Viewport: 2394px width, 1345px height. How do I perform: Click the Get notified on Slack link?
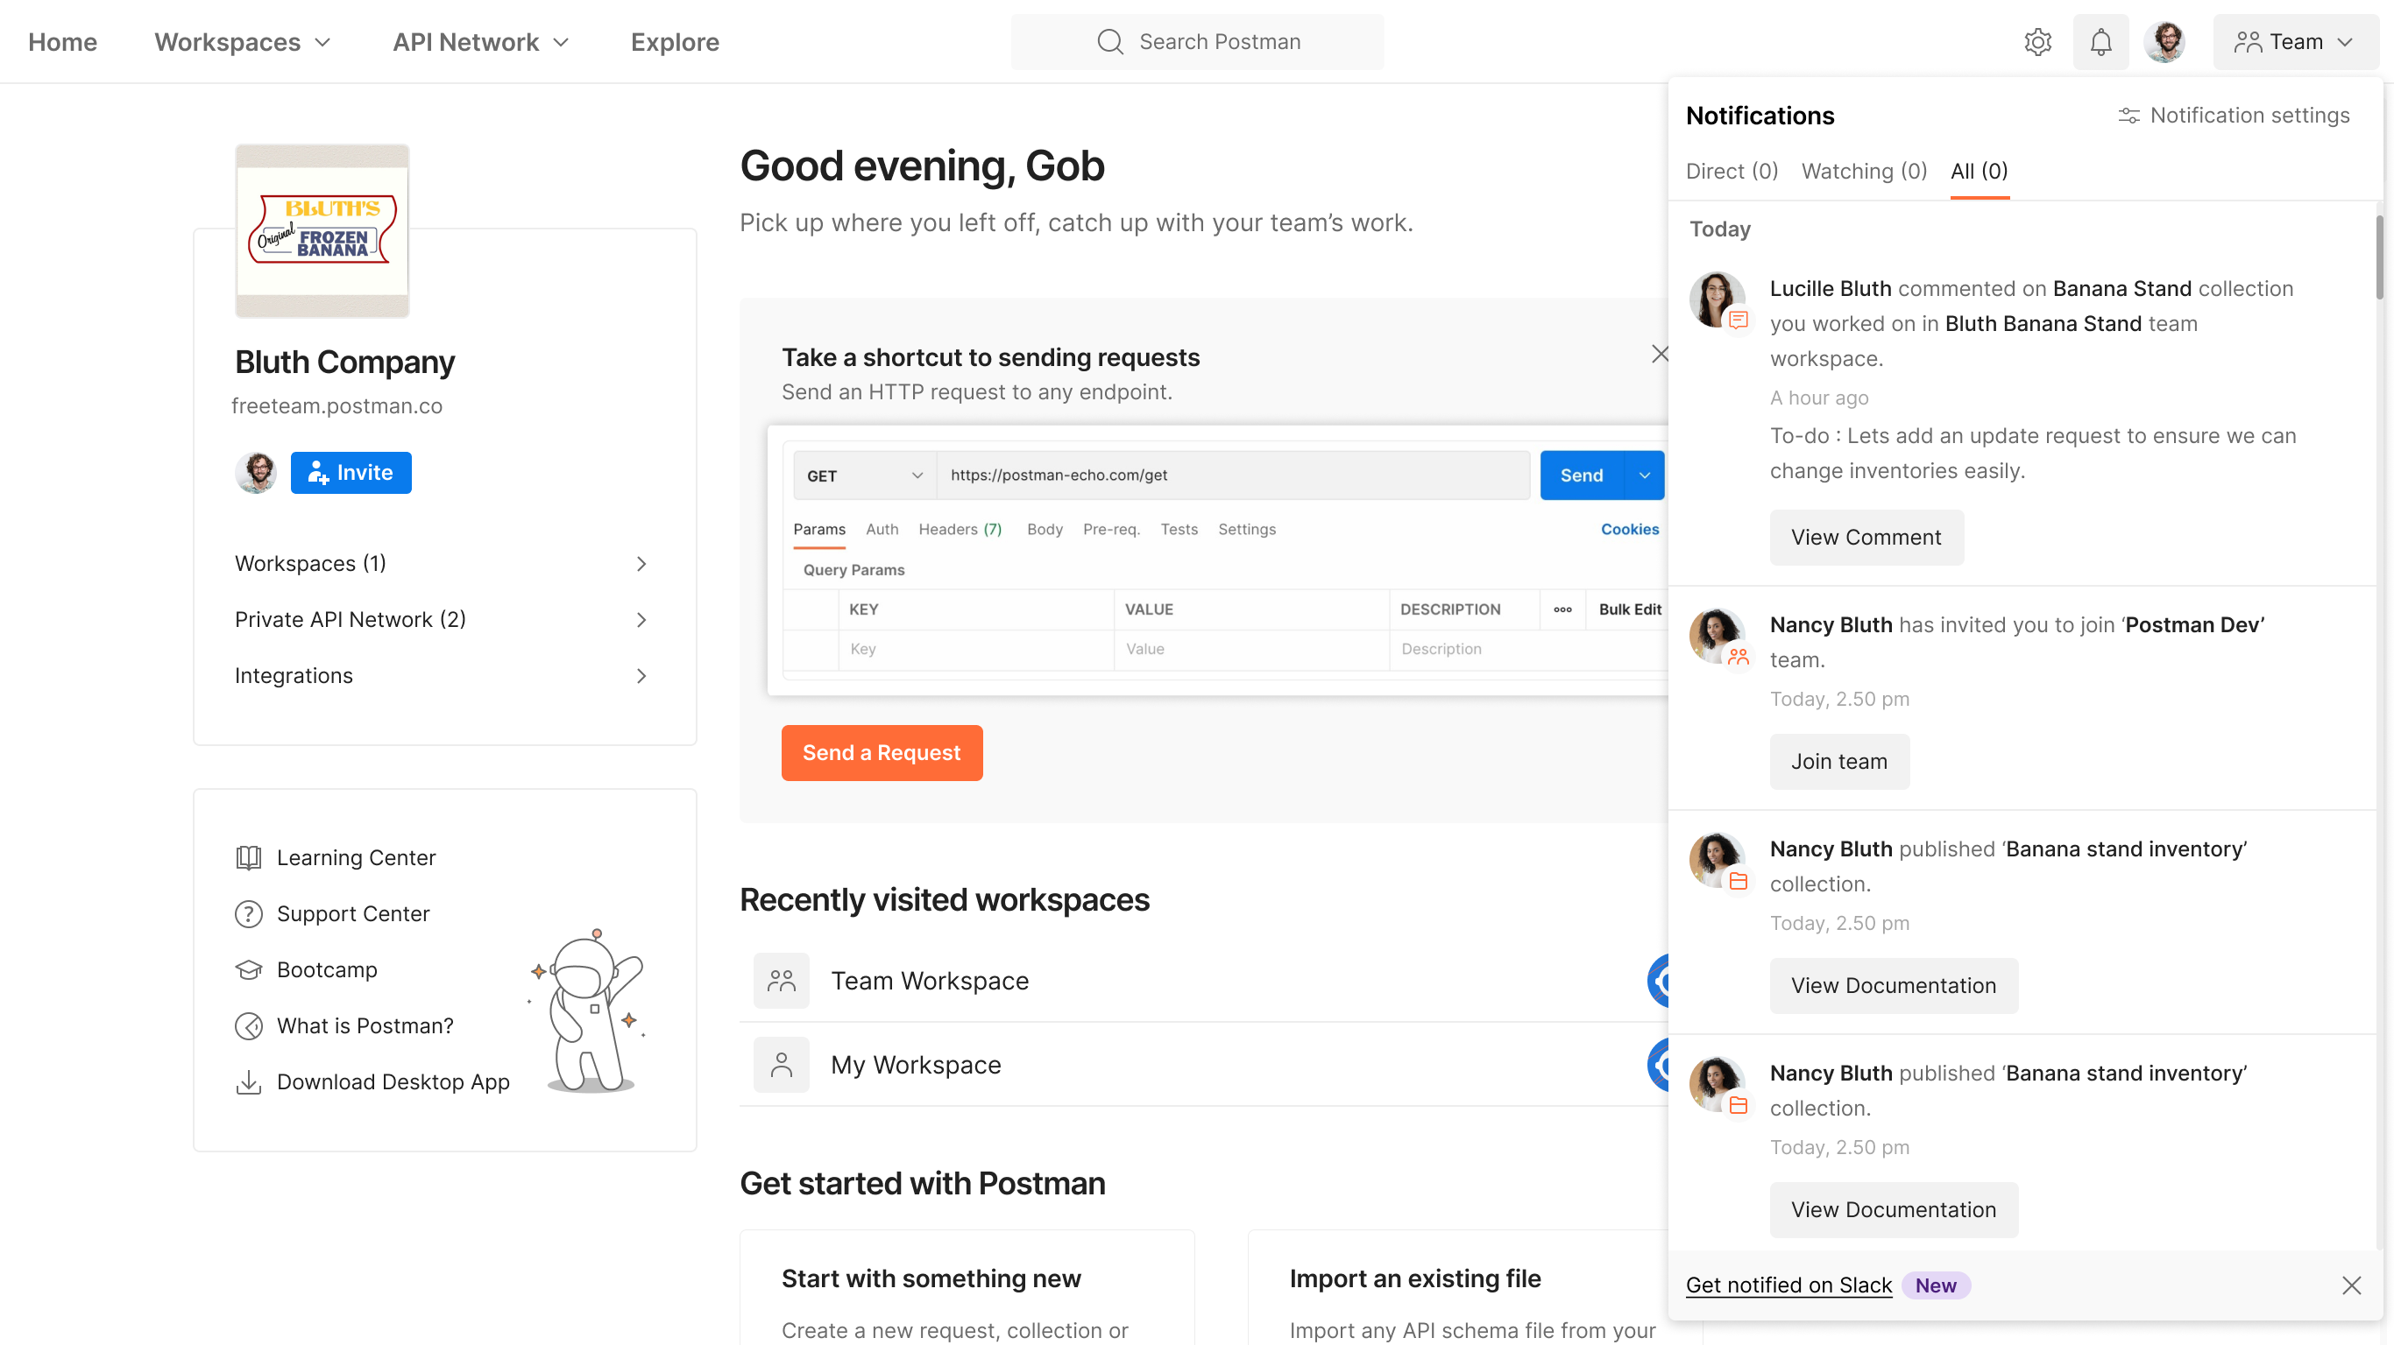coord(1788,1285)
